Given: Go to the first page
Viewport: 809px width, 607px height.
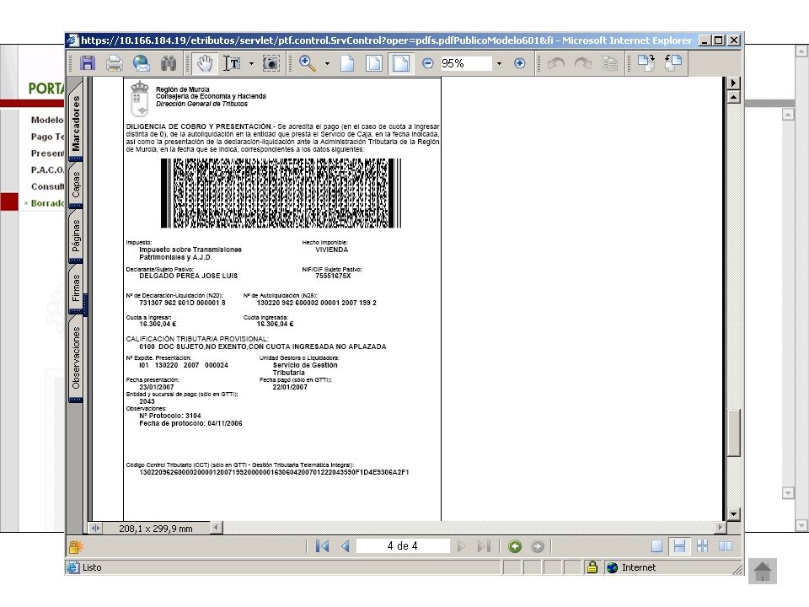Looking at the screenshot, I should (x=323, y=546).
